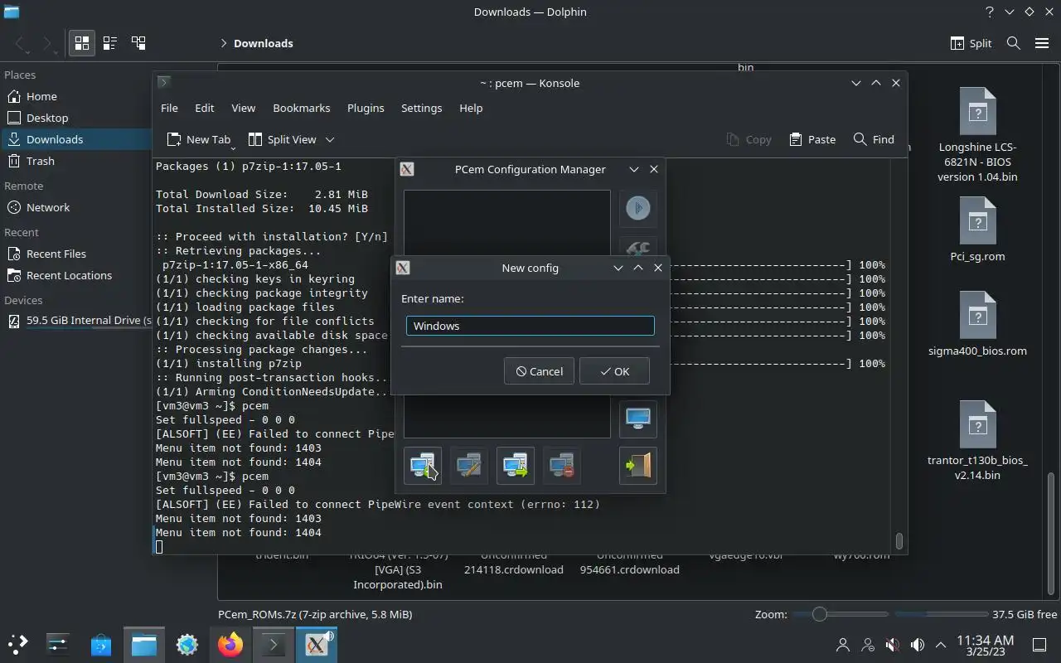Toggle Split view in Dolphin toolbar

pos(971,43)
